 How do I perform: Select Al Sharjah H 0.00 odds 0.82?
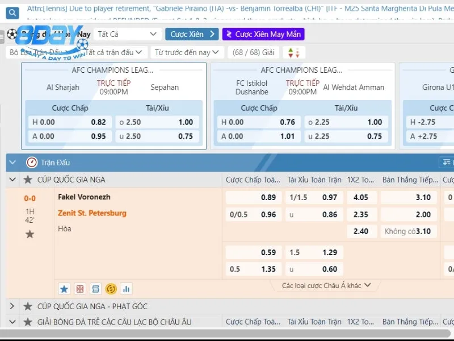coord(70,122)
